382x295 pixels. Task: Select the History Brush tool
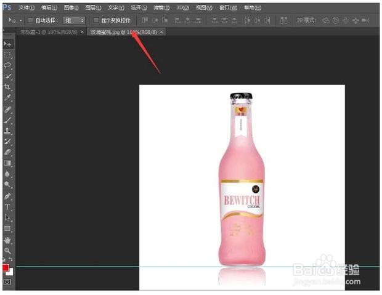click(7, 141)
